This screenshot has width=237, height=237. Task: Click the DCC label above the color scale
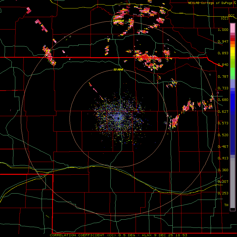point(231,16)
